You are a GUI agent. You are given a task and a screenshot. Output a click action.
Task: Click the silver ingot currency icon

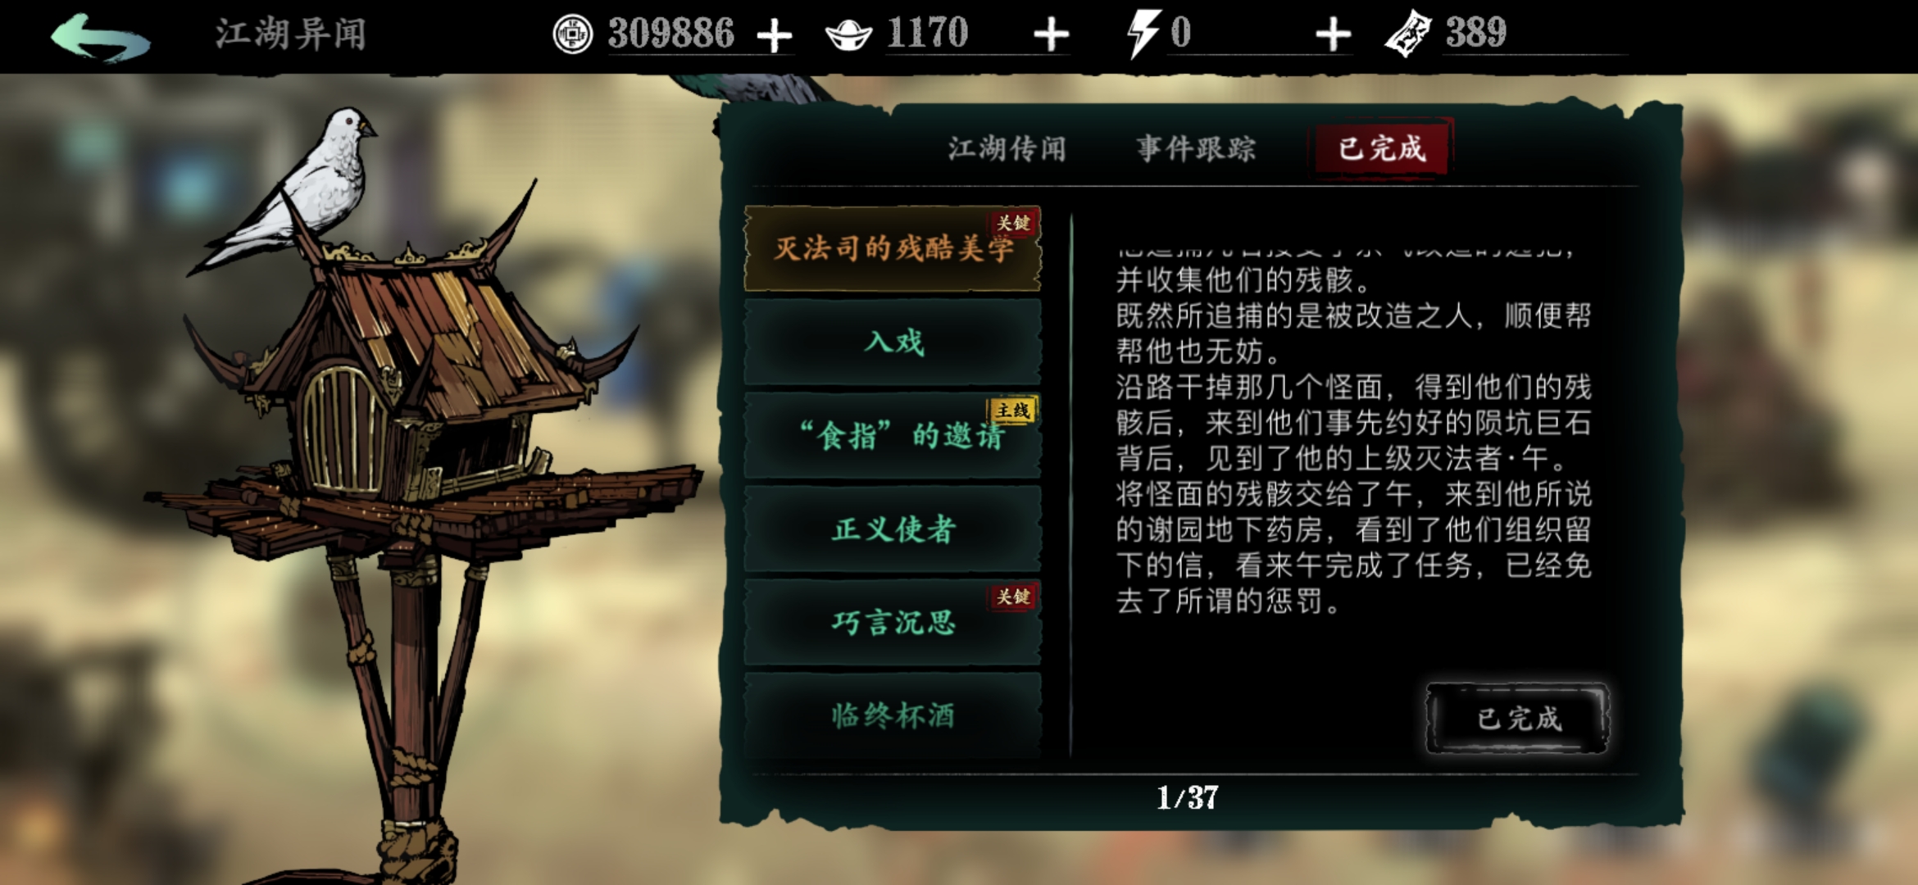(x=848, y=35)
